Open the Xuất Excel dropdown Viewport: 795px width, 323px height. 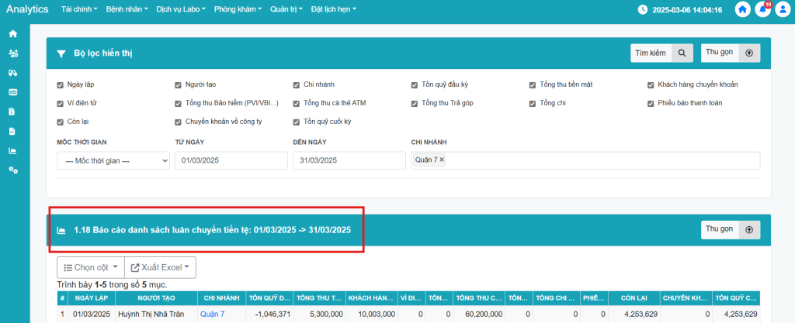161,267
